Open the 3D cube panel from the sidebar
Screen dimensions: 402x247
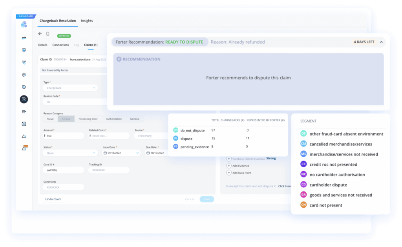point(24,75)
